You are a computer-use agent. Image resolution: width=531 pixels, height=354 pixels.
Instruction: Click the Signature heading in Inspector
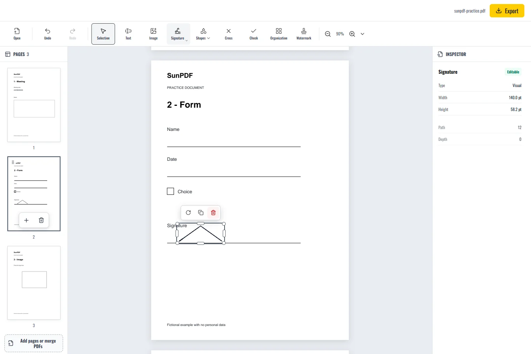448,72
